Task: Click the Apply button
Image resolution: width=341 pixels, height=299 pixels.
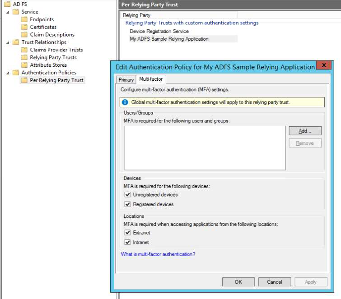Action: pos(311,282)
